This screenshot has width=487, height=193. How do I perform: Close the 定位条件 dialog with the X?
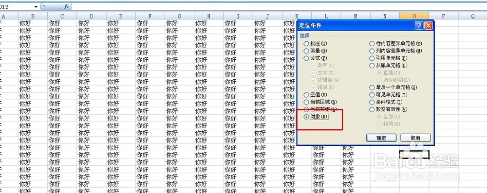[x=428, y=25]
